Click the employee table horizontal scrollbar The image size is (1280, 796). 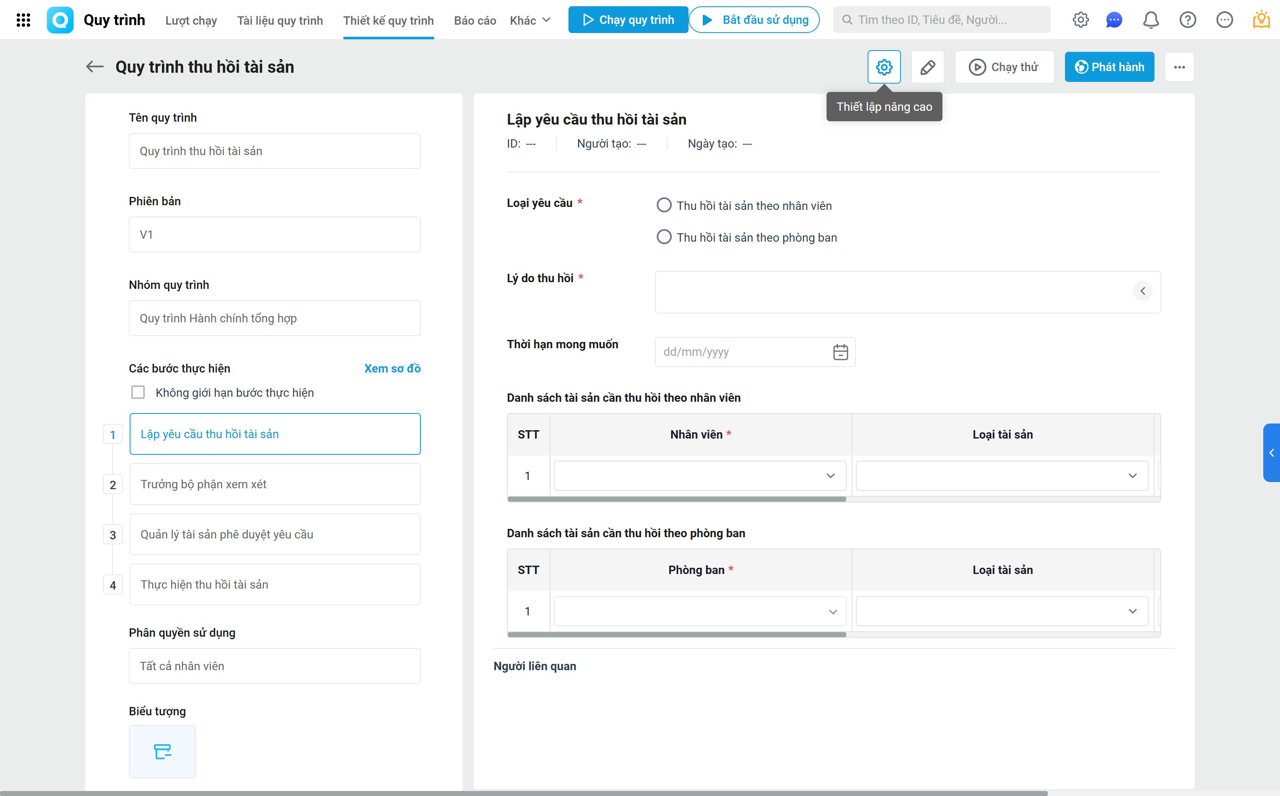coord(676,499)
